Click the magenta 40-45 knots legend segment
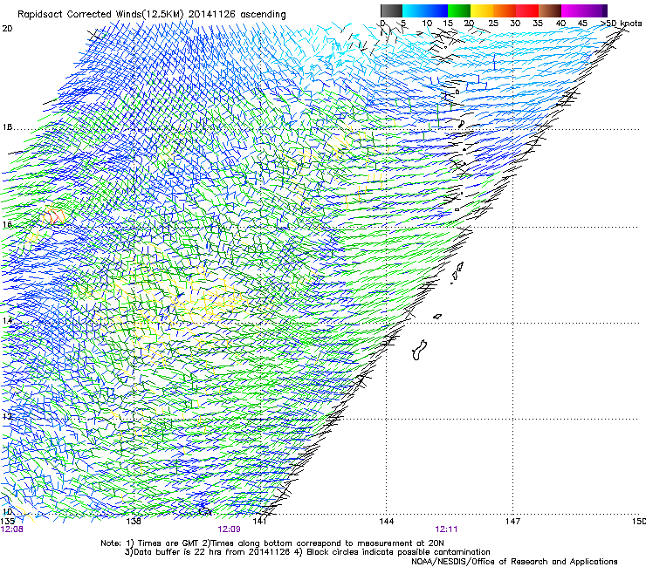 click(573, 10)
